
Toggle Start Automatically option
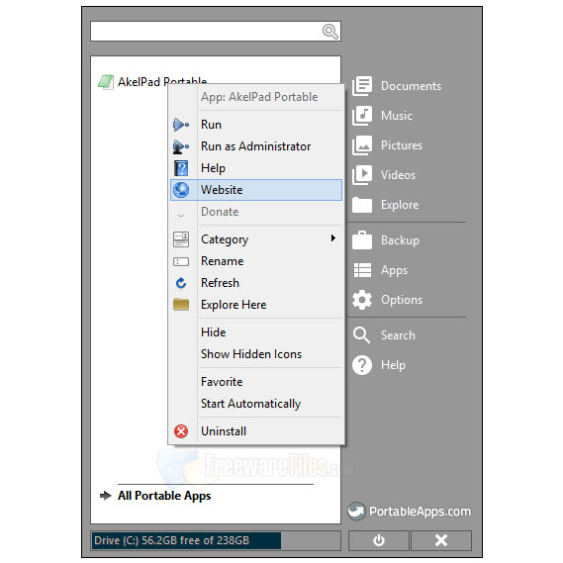point(256,404)
